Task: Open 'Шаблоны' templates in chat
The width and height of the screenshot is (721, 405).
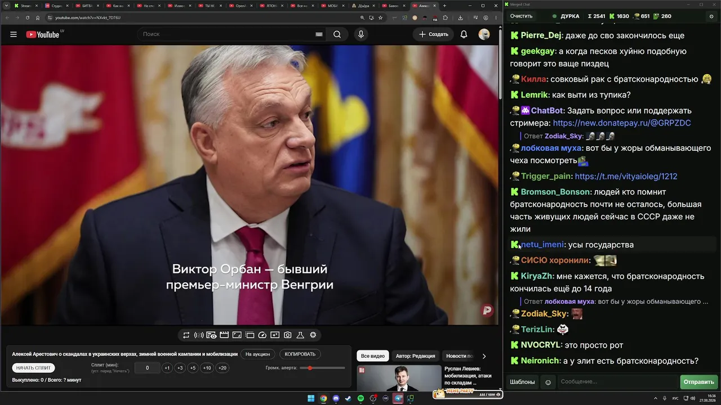Action: [x=522, y=382]
